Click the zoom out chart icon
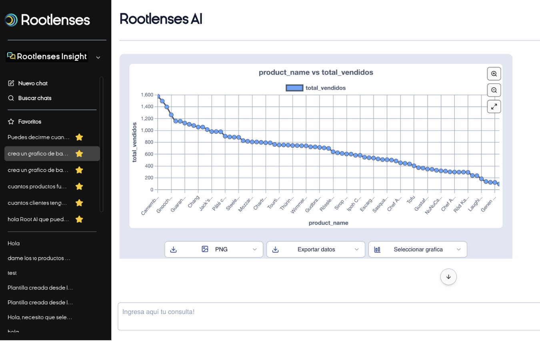Image resolution: width=540 pixels, height=341 pixels. click(x=494, y=90)
